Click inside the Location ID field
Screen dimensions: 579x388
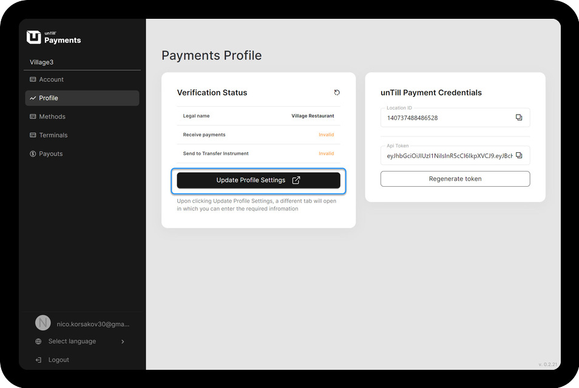pyautogui.click(x=448, y=118)
